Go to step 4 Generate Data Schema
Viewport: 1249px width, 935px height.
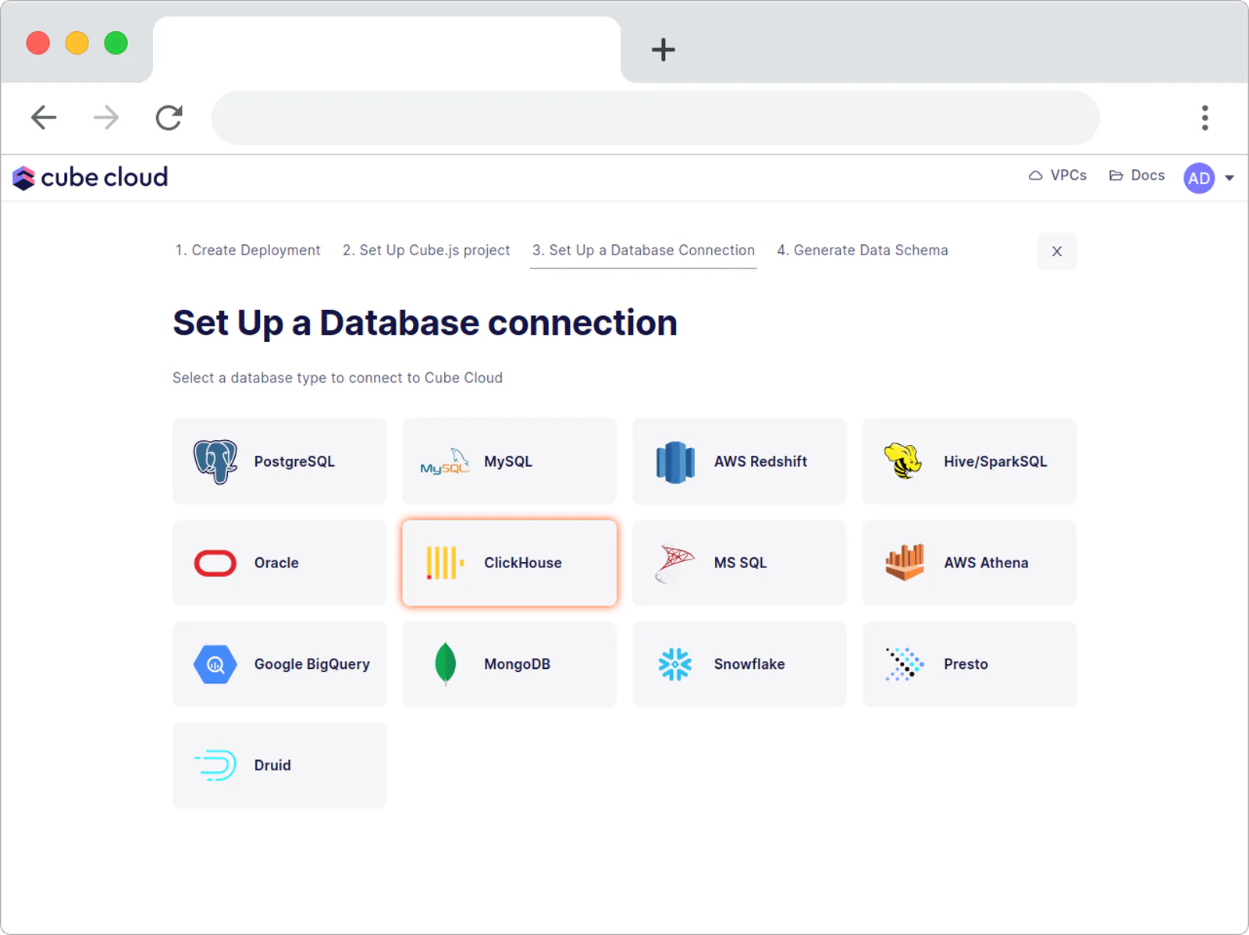(863, 251)
